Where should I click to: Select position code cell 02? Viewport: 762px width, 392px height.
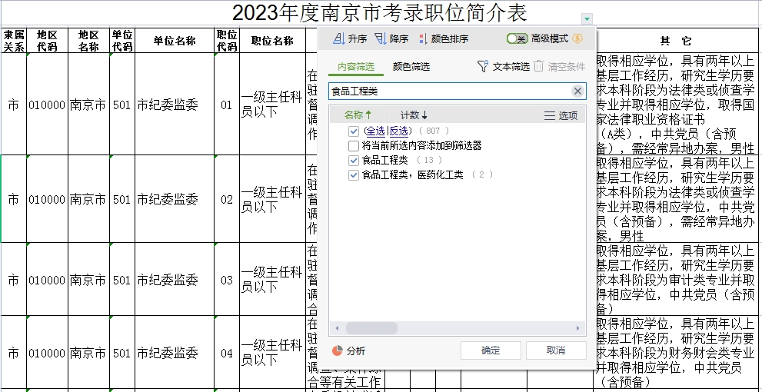227,199
